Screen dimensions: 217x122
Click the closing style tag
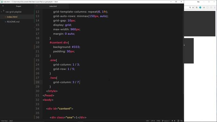point(52,91)
